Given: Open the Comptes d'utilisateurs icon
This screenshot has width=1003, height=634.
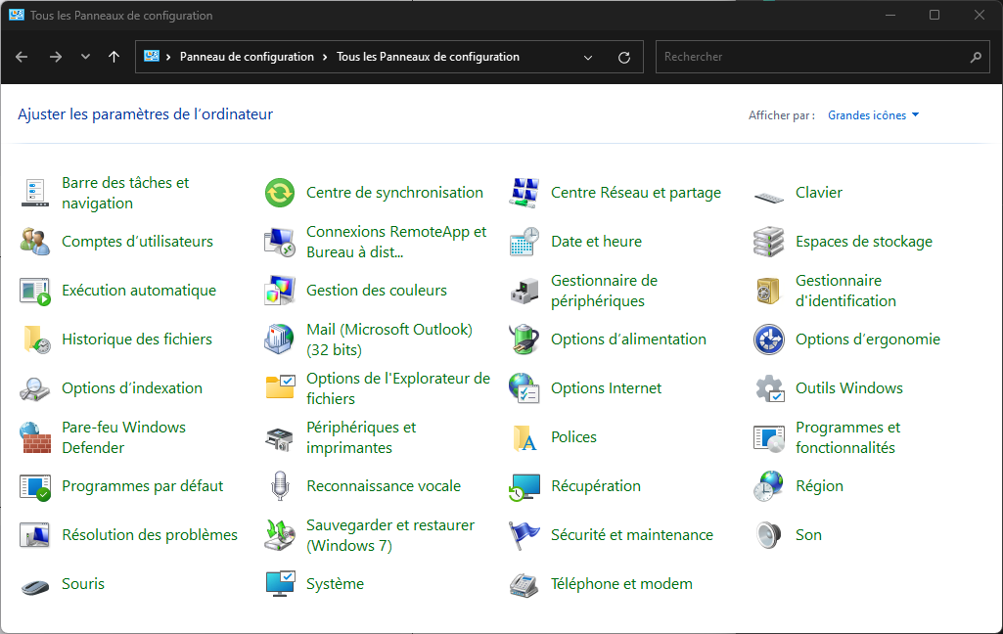Looking at the screenshot, I should coord(34,242).
